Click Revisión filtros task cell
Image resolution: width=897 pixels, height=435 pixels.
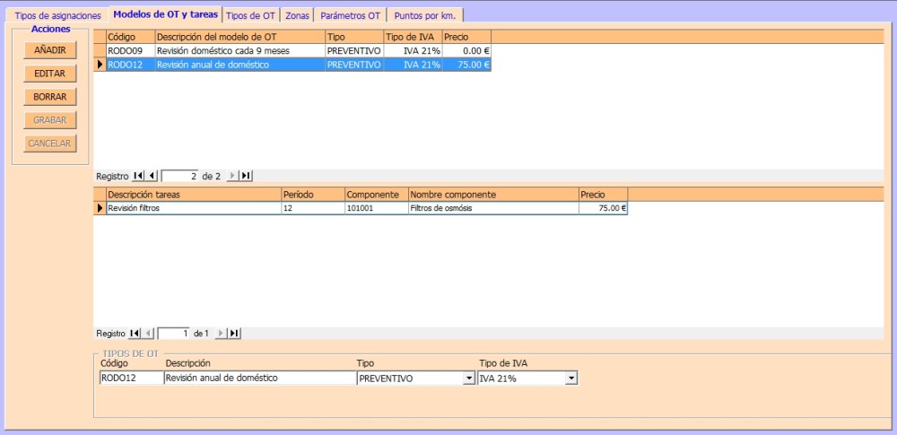coord(194,208)
